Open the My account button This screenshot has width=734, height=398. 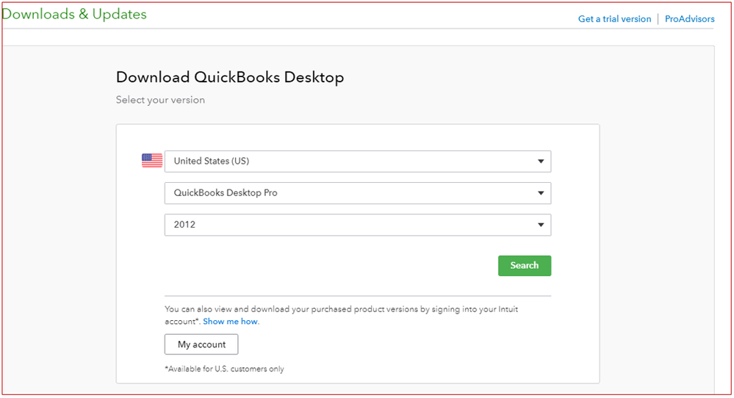pyautogui.click(x=201, y=344)
